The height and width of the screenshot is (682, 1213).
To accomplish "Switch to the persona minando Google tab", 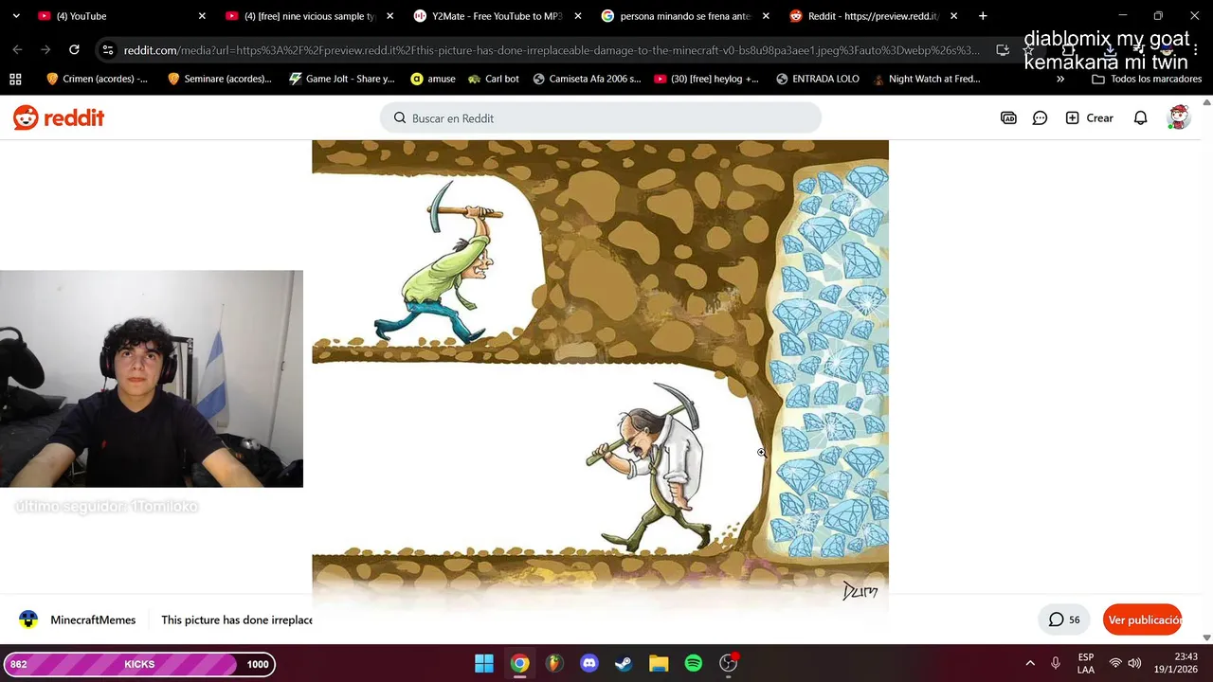I will [684, 16].
